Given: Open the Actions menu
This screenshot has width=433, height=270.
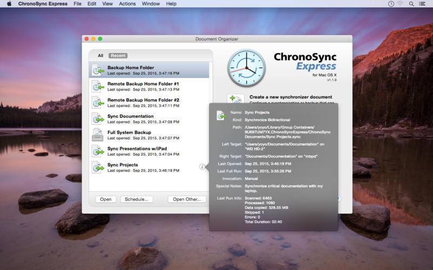Looking at the screenshot, I should [127, 4].
